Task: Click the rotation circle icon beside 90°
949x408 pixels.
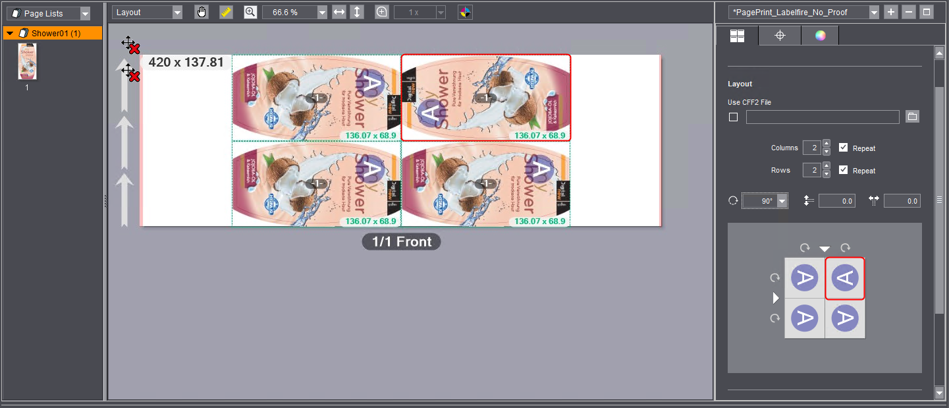Action: pyautogui.click(x=733, y=201)
